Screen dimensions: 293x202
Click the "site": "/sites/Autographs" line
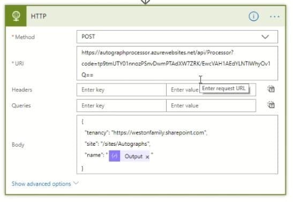[117, 144]
